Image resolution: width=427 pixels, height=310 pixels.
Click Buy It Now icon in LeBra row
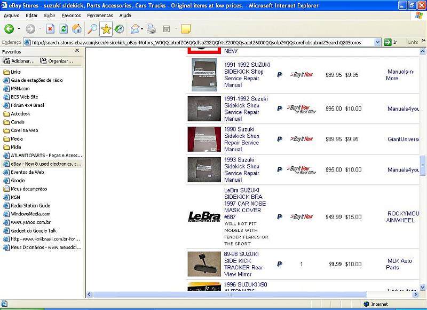[302, 217]
